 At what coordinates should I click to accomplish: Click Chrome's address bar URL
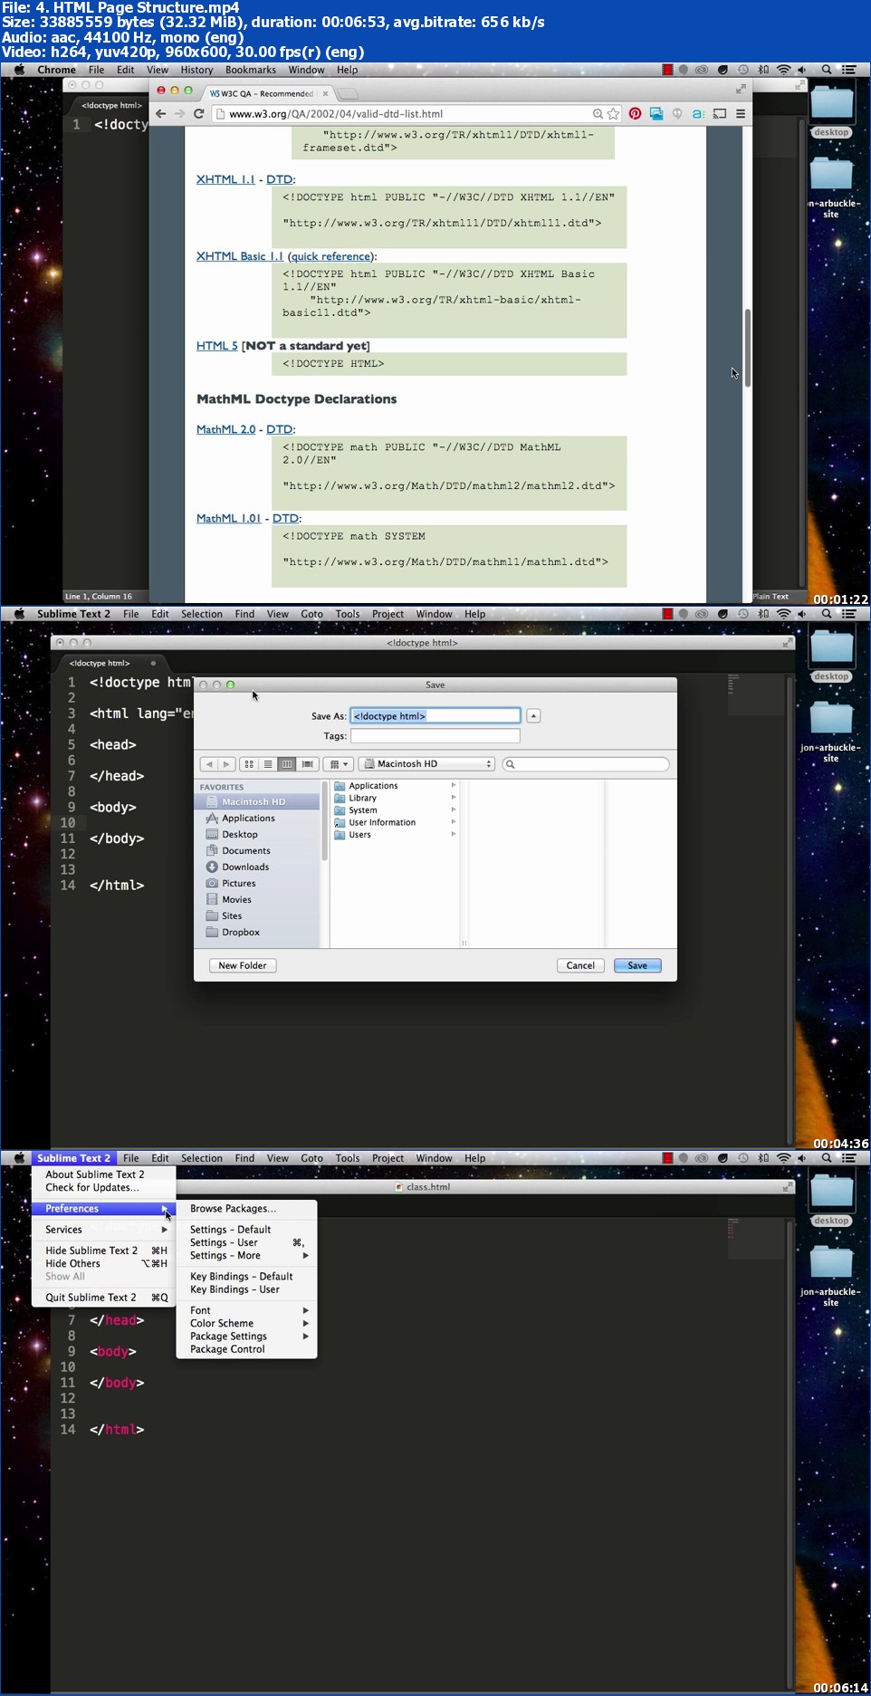pyautogui.click(x=336, y=114)
